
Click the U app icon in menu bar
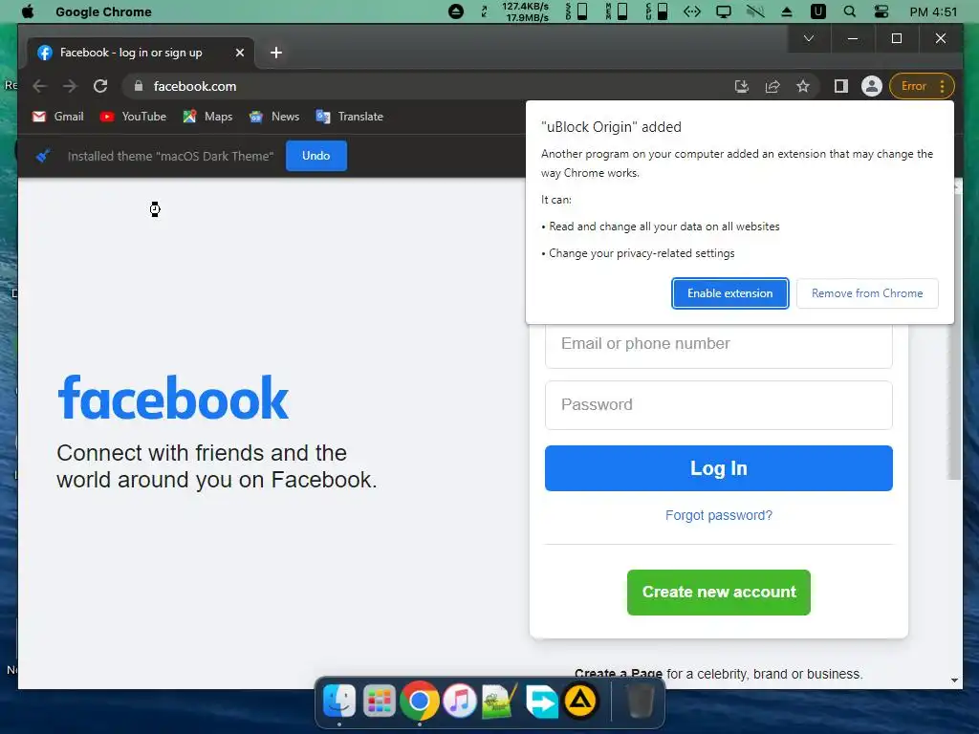coord(818,11)
